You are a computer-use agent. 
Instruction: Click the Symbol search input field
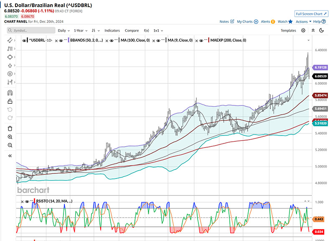coord(31,30)
